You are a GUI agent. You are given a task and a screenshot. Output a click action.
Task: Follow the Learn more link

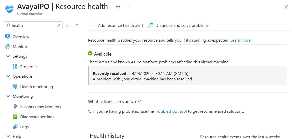tap(240, 40)
